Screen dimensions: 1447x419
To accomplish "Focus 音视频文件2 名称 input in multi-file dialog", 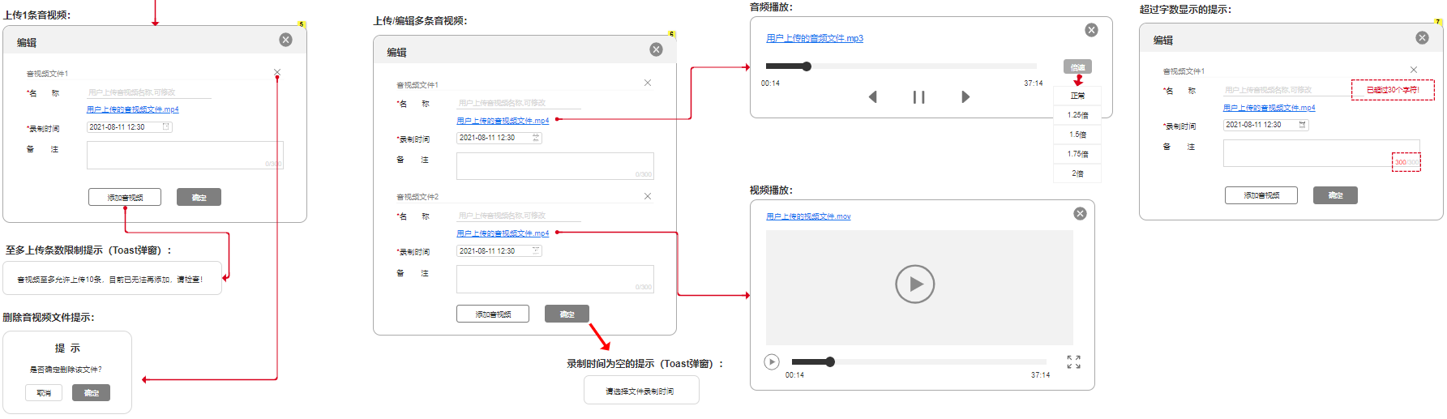I will pos(519,216).
